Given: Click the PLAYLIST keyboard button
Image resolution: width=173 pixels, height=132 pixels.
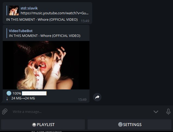Looking at the screenshot, I should click(43, 124).
